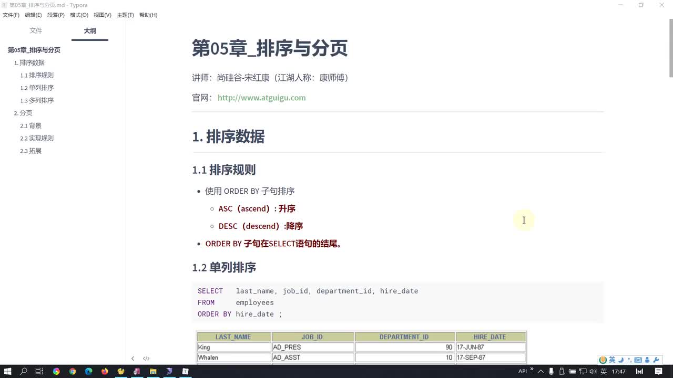
Task: Click the heading 1. 排序数据
Action: tap(228, 136)
